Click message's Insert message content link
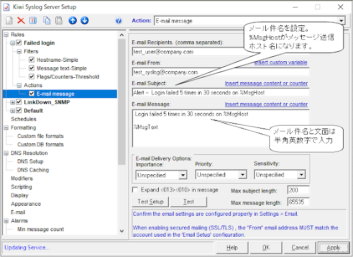The image size is (353, 257). coord(266,104)
